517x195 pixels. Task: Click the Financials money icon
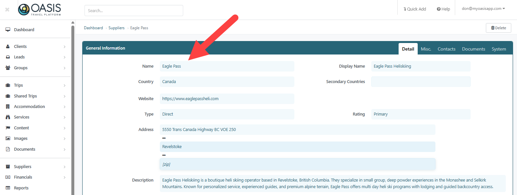pos(8,177)
